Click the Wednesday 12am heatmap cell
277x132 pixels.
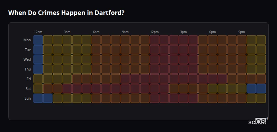coord(38,59)
